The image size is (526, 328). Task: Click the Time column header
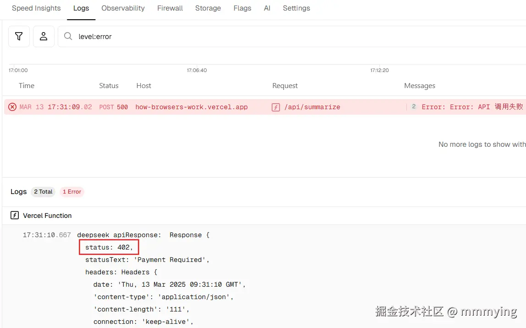tap(27, 86)
